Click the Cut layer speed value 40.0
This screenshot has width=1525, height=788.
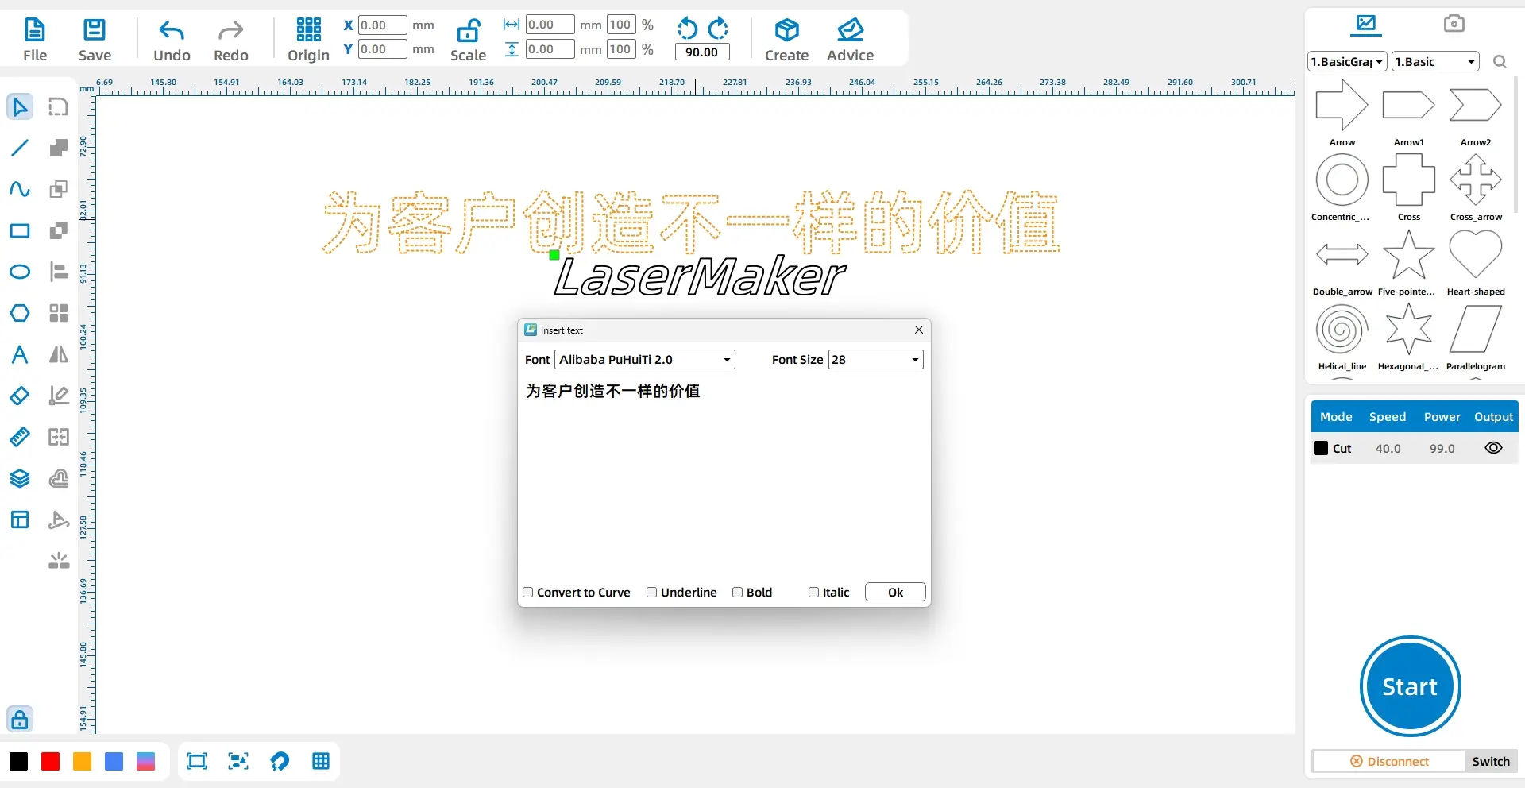[x=1388, y=449]
